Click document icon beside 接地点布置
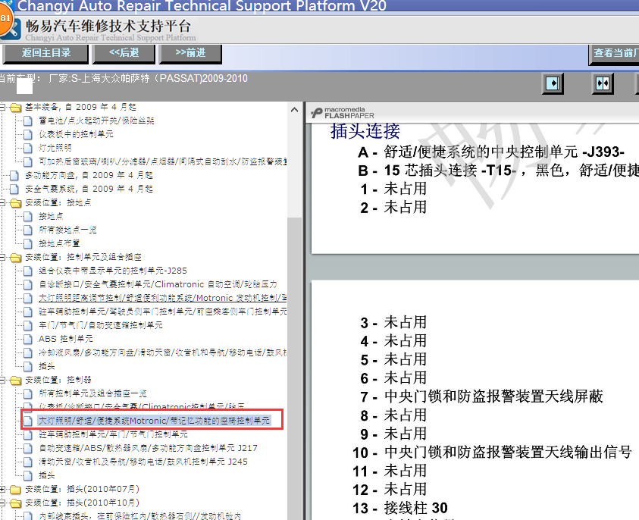The image size is (639, 520). tap(28, 243)
